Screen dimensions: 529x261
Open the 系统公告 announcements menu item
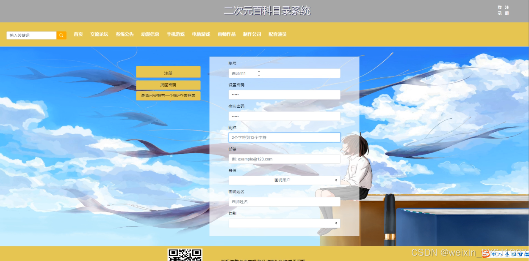[x=125, y=34]
